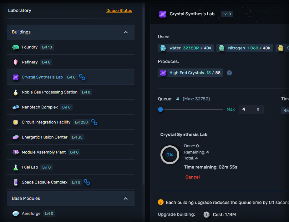Screen dimensions: 289x222
Task: Click the Foundry green ingot icon
Action: coord(16,47)
